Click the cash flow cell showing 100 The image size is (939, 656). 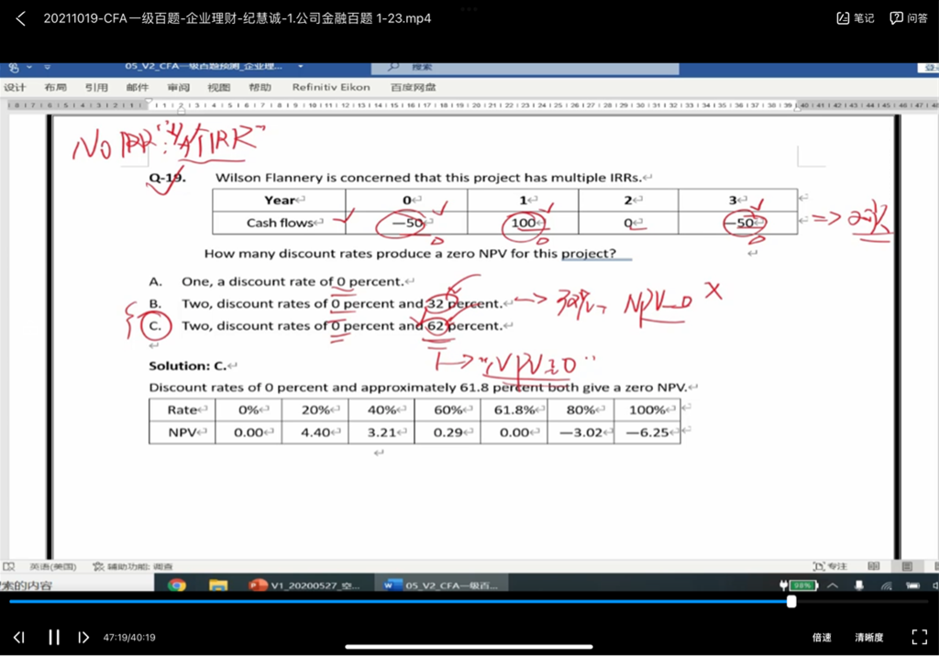point(523,223)
